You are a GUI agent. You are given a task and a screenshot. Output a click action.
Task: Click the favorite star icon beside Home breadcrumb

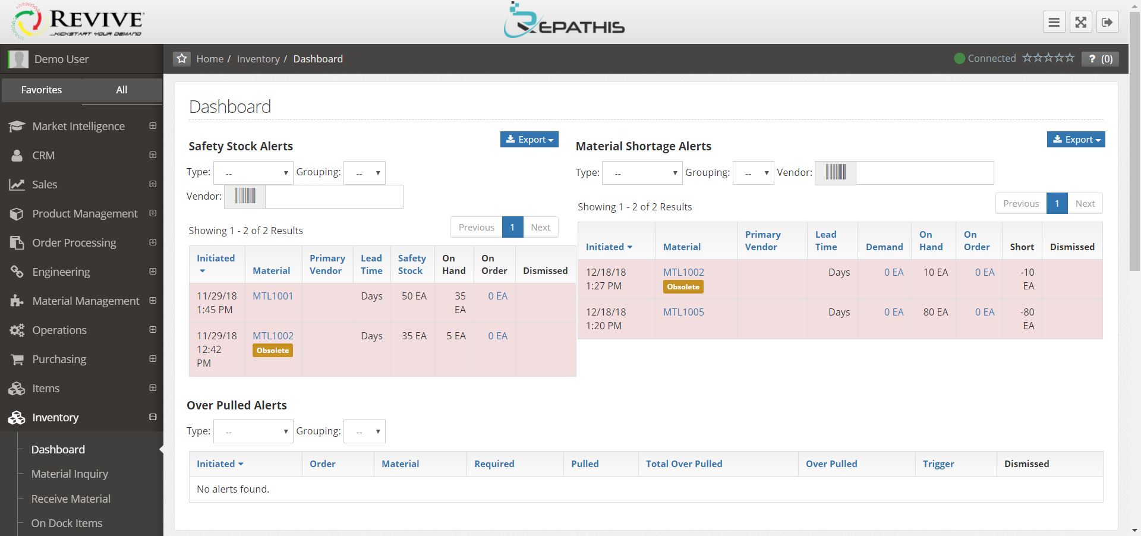point(182,58)
